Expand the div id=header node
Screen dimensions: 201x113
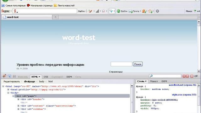point(18,99)
